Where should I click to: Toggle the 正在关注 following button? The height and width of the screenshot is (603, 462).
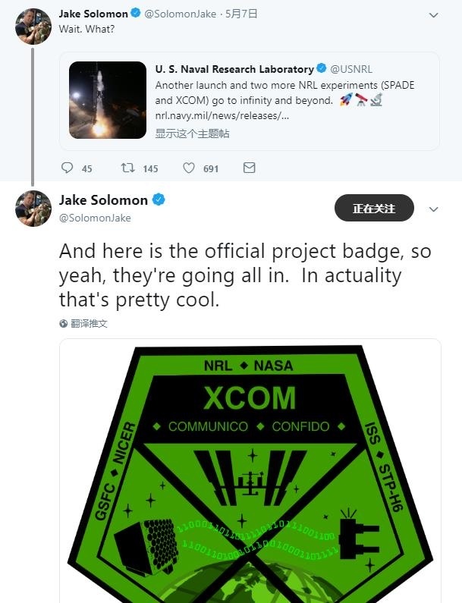(x=374, y=209)
